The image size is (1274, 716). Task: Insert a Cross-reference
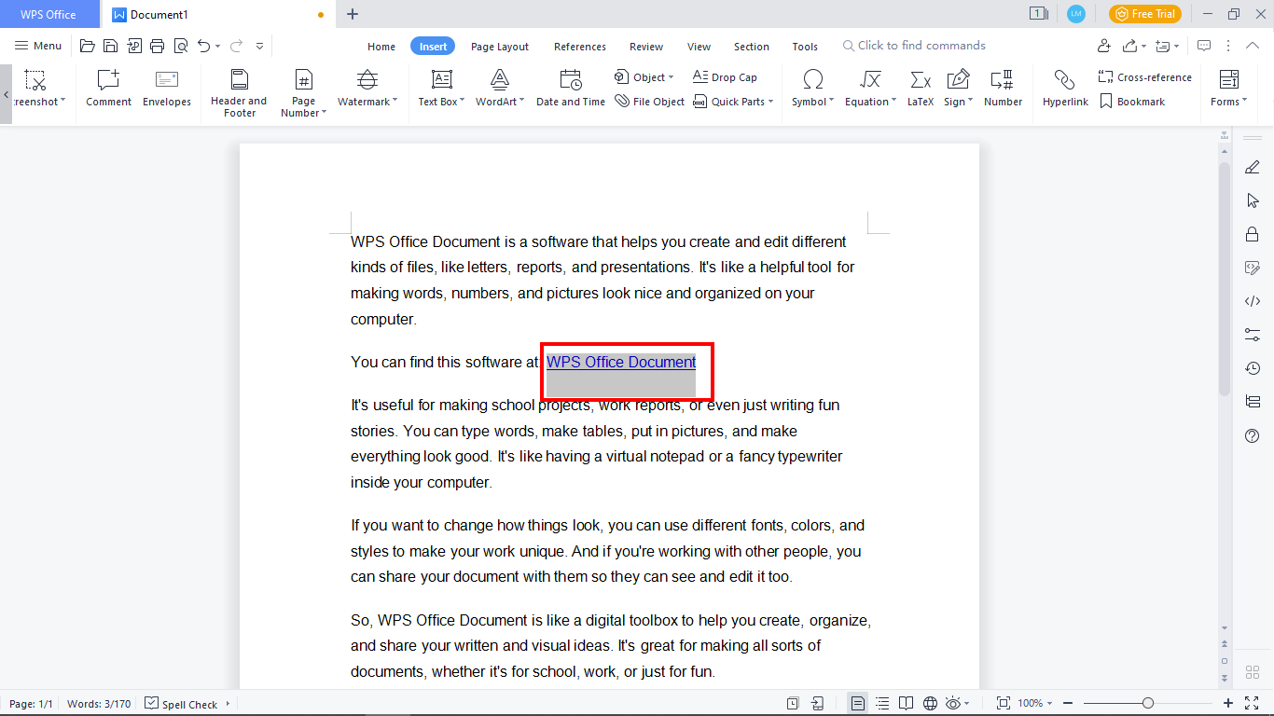(x=1144, y=76)
